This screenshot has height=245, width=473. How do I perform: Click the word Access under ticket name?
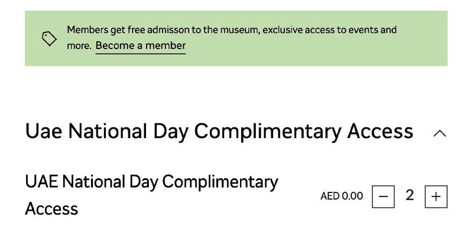tap(51, 208)
